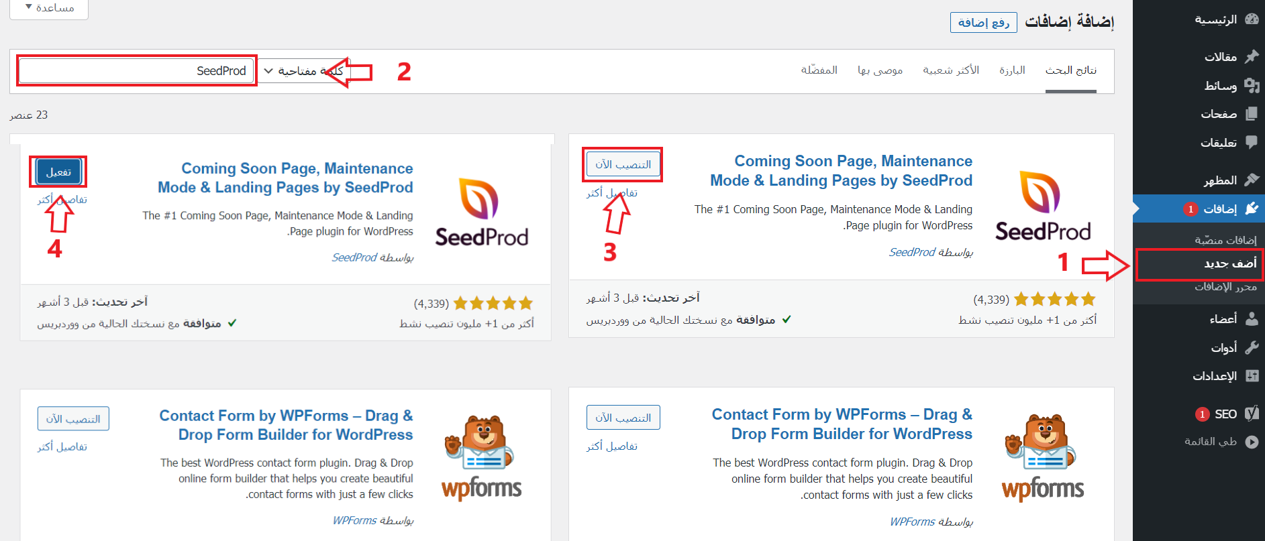The width and height of the screenshot is (1265, 541).
Task: Click the Pages (صفحات) sidebar icon
Action: (1252, 114)
